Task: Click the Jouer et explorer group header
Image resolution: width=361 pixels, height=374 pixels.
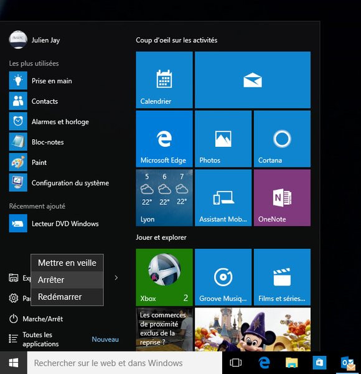Action: (161, 237)
